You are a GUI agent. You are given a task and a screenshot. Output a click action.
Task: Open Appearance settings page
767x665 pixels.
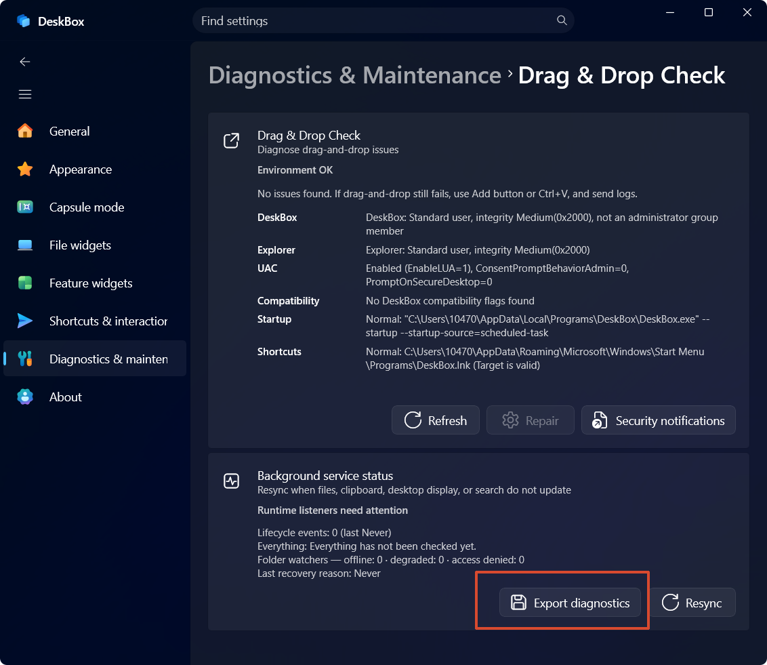pyautogui.click(x=94, y=169)
